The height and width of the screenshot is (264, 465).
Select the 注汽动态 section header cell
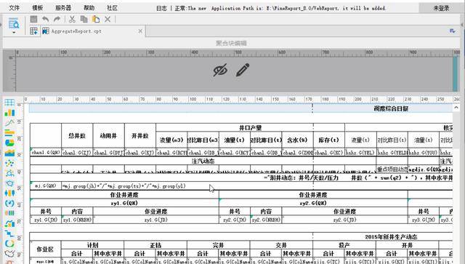point(203,161)
